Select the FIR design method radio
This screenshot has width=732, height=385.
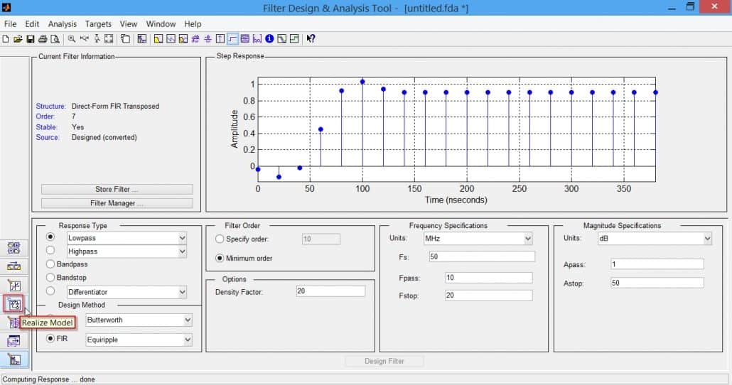(x=50, y=338)
